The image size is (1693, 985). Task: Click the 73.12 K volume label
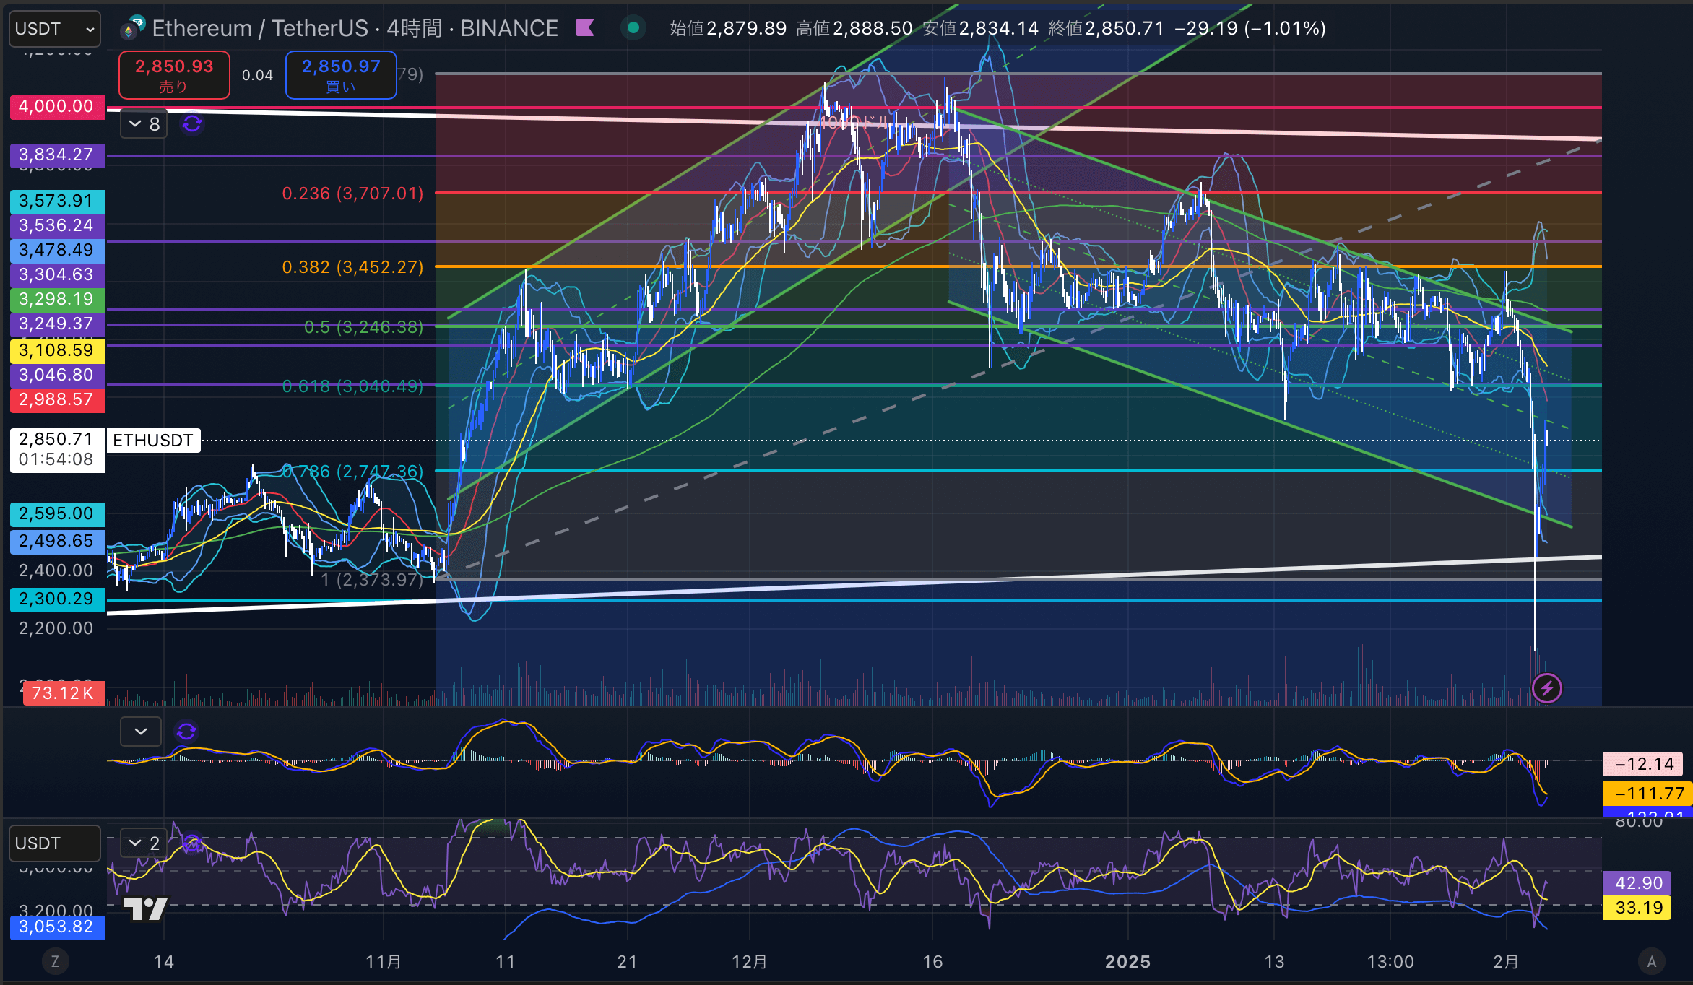click(x=63, y=693)
